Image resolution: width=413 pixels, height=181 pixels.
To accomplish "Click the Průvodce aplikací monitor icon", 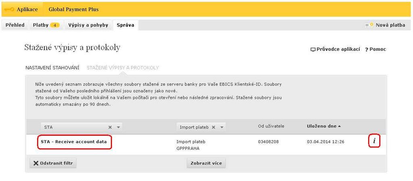I will point(313,50).
